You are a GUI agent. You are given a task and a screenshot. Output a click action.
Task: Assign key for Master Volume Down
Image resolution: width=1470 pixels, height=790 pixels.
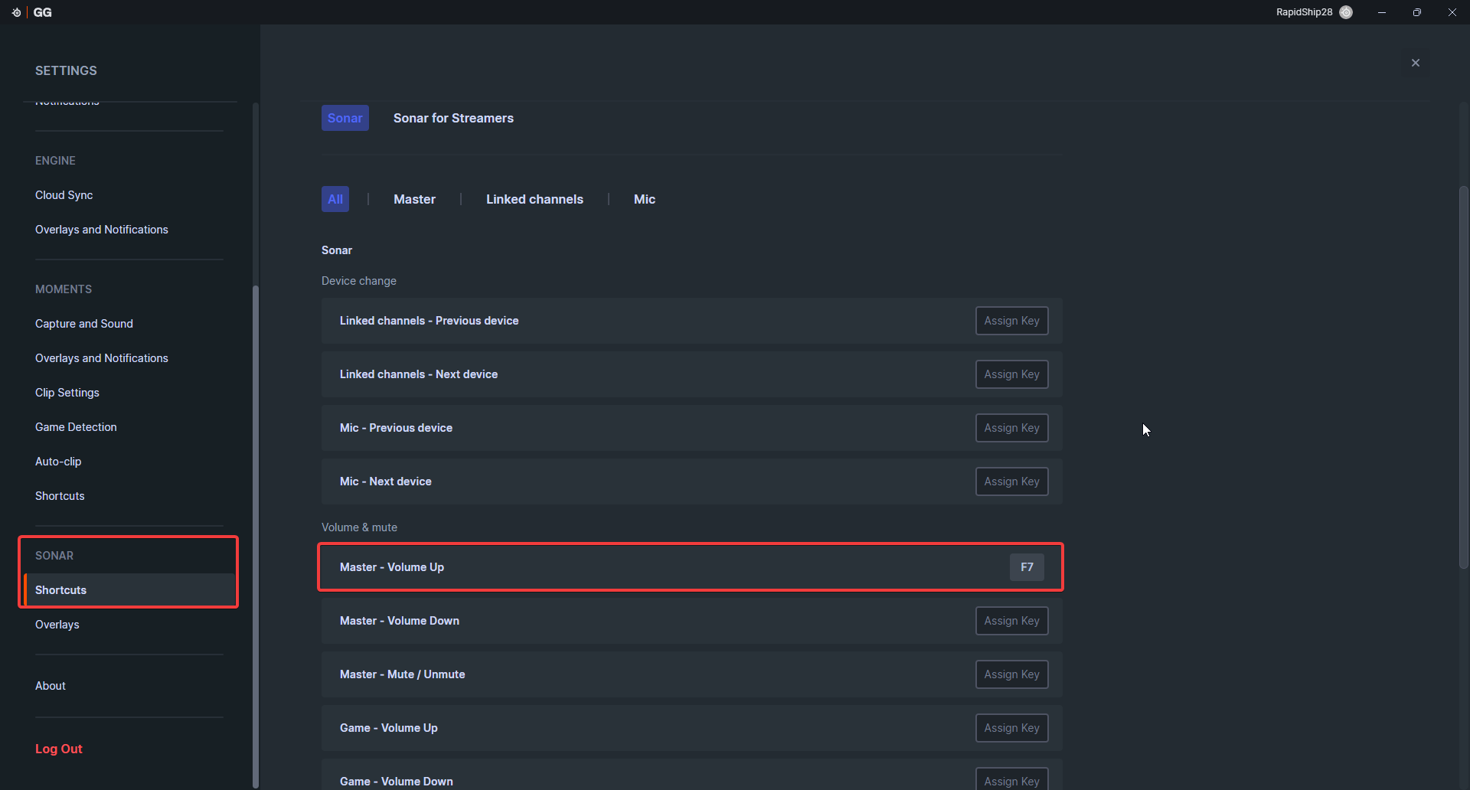pos(1011,621)
